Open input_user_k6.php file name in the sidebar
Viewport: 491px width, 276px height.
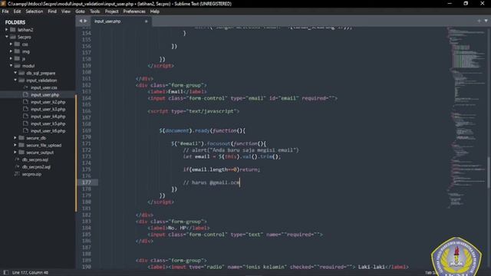click(48, 131)
